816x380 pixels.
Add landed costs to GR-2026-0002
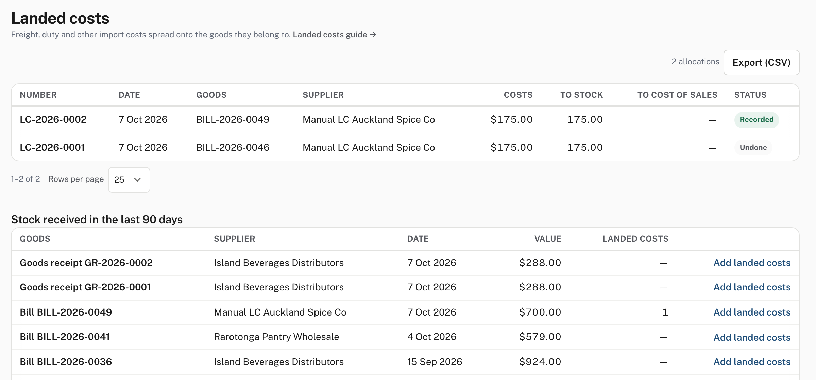click(x=752, y=263)
